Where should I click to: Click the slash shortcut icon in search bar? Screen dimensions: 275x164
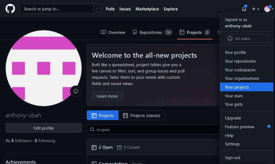pos(96,9)
